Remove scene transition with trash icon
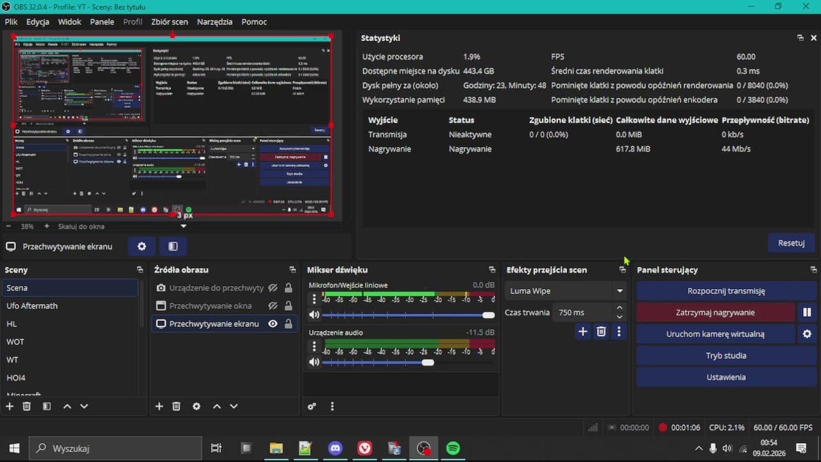 coord(601,332)
